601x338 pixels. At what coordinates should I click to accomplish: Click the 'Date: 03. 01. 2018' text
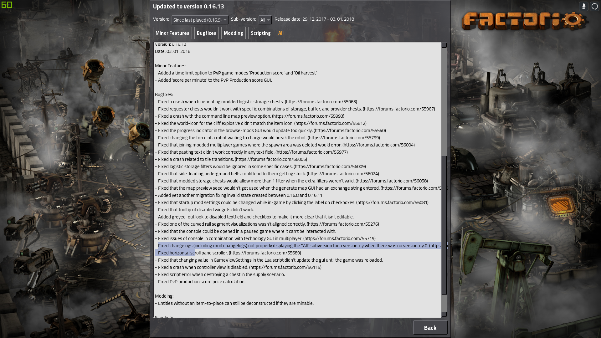pos(172,51)
